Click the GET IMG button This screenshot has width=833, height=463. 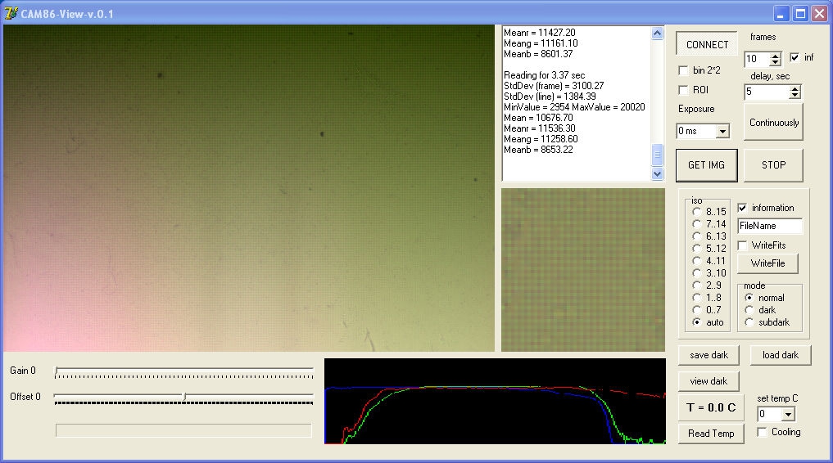tap(707, 165)
